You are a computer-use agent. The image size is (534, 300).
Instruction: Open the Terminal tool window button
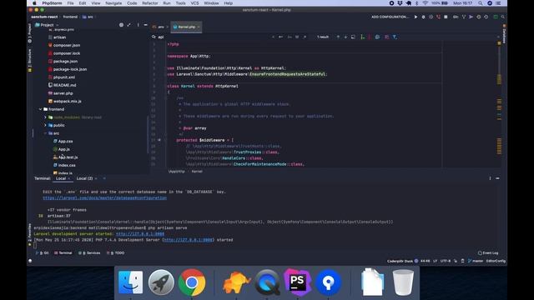63,253
